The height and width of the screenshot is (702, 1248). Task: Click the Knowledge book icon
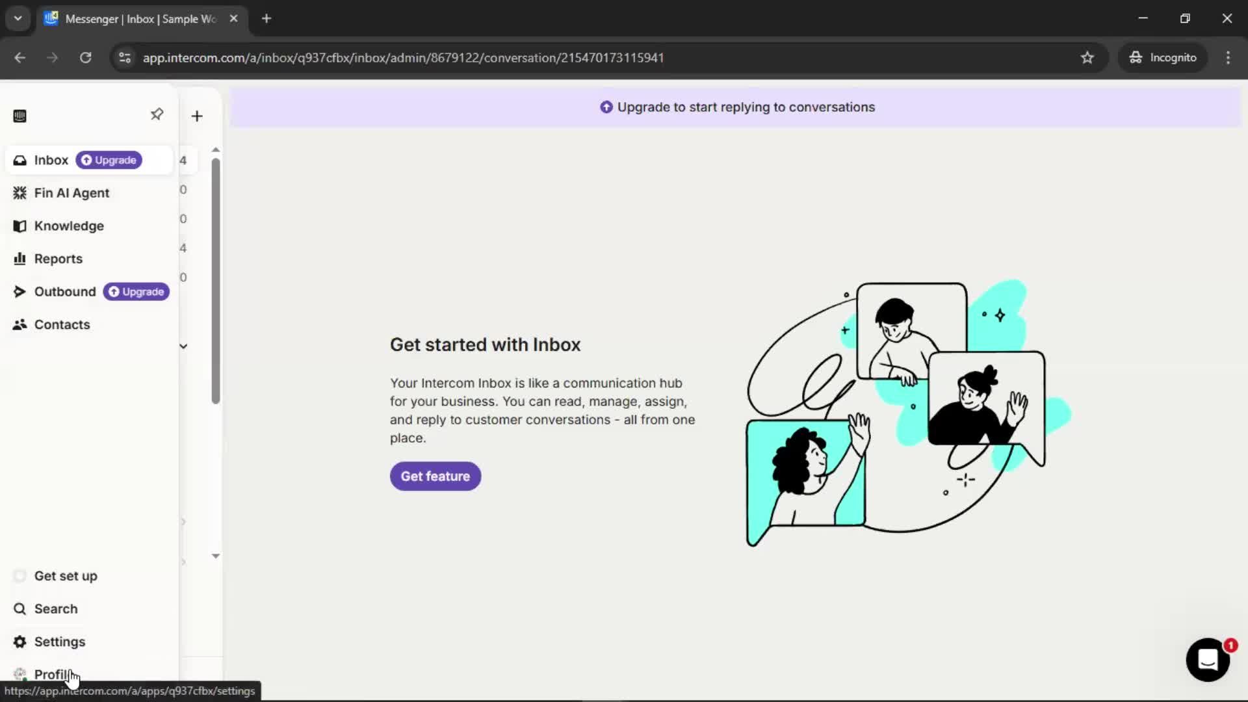[x=20, y=226]
